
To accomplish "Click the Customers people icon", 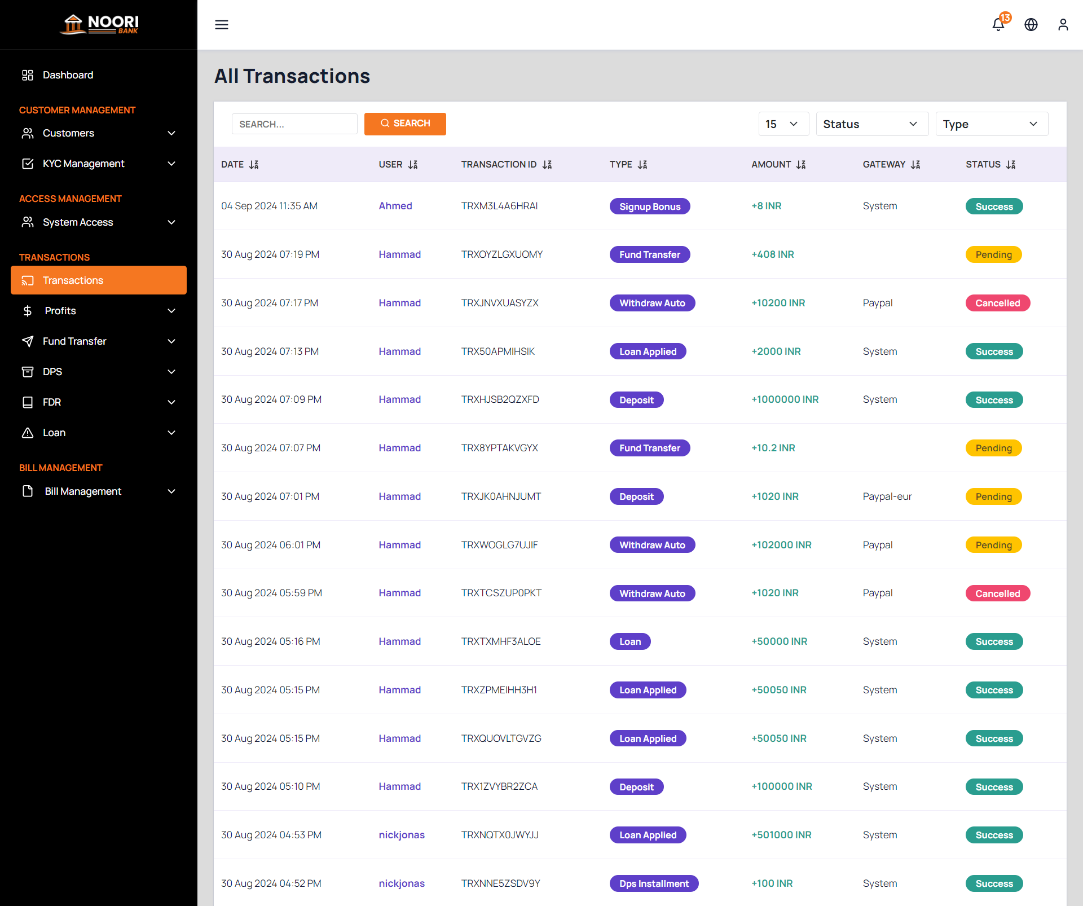I will [28, 133].
